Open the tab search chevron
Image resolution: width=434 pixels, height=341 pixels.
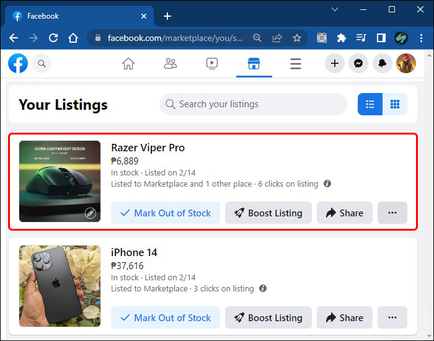point(335,10)
